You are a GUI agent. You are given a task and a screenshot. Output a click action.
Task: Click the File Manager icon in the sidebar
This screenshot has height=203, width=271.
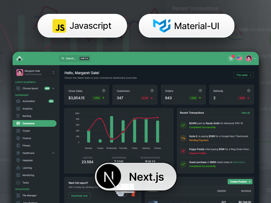pos(18,196)
